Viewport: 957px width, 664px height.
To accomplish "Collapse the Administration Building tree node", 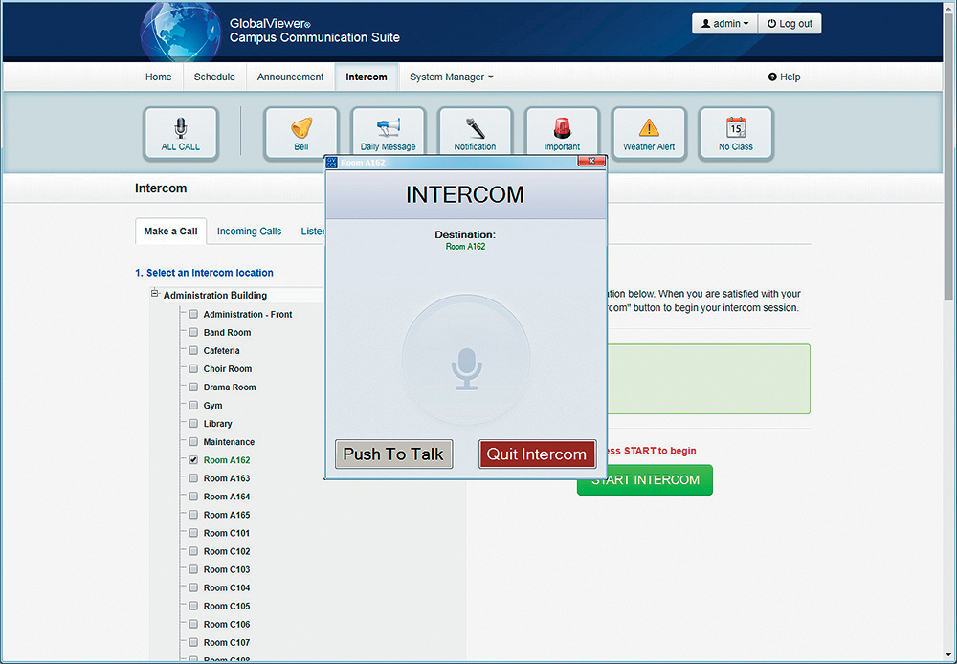I will (x=154, y=293).
